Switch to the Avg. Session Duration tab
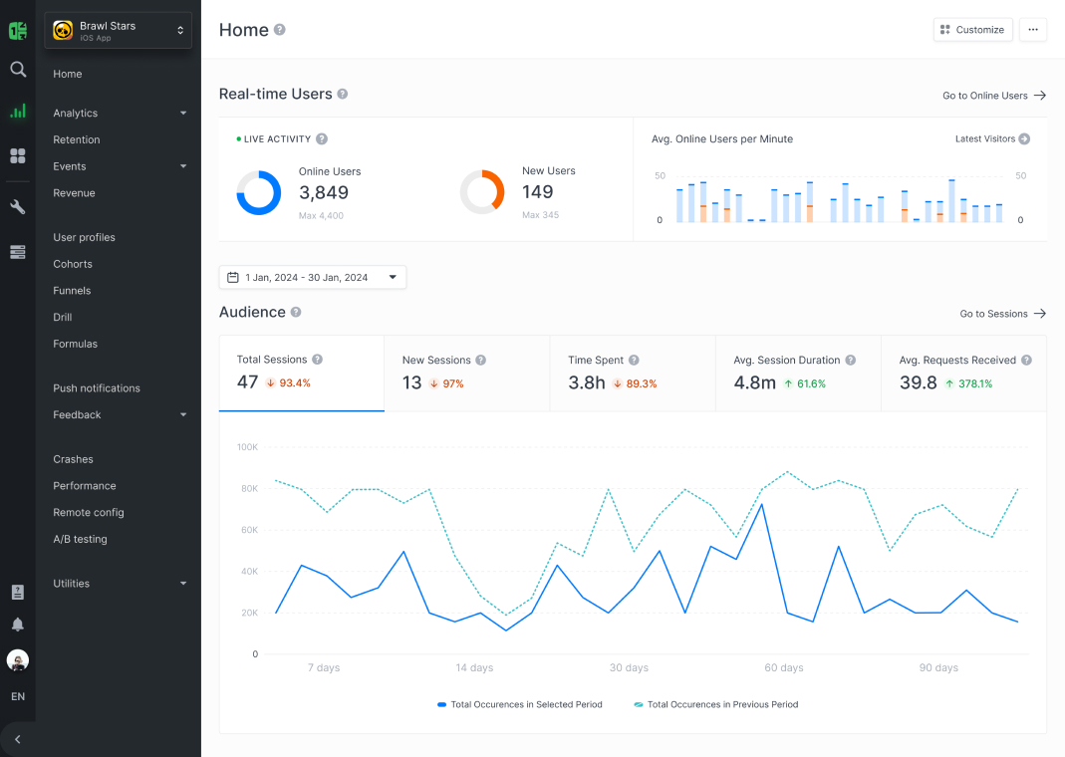 click(797, 372)
